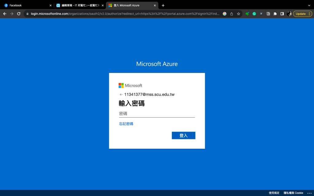Click the 忘記密碼 link
Image resolution: width=314 pixels, height=196 pixels.
(126, 124)
